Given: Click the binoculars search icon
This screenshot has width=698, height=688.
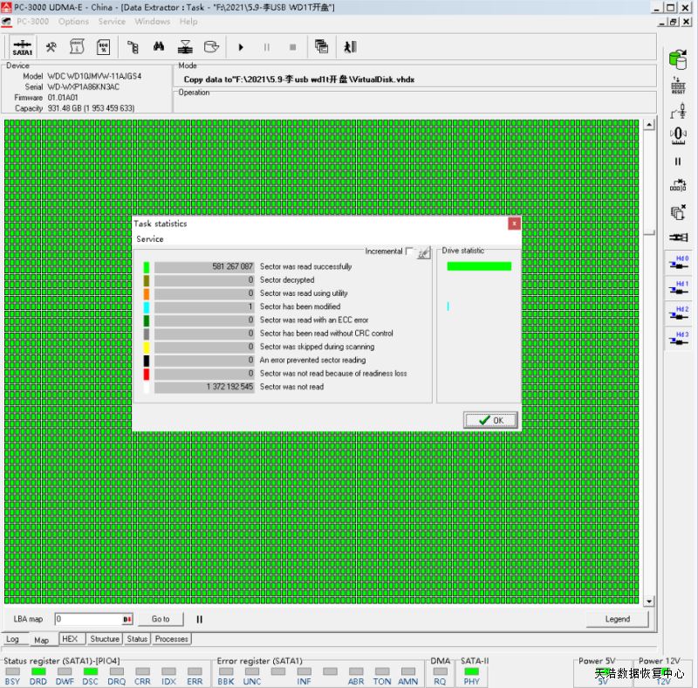Looking at the screenshot, I should (x=159, y=47).
